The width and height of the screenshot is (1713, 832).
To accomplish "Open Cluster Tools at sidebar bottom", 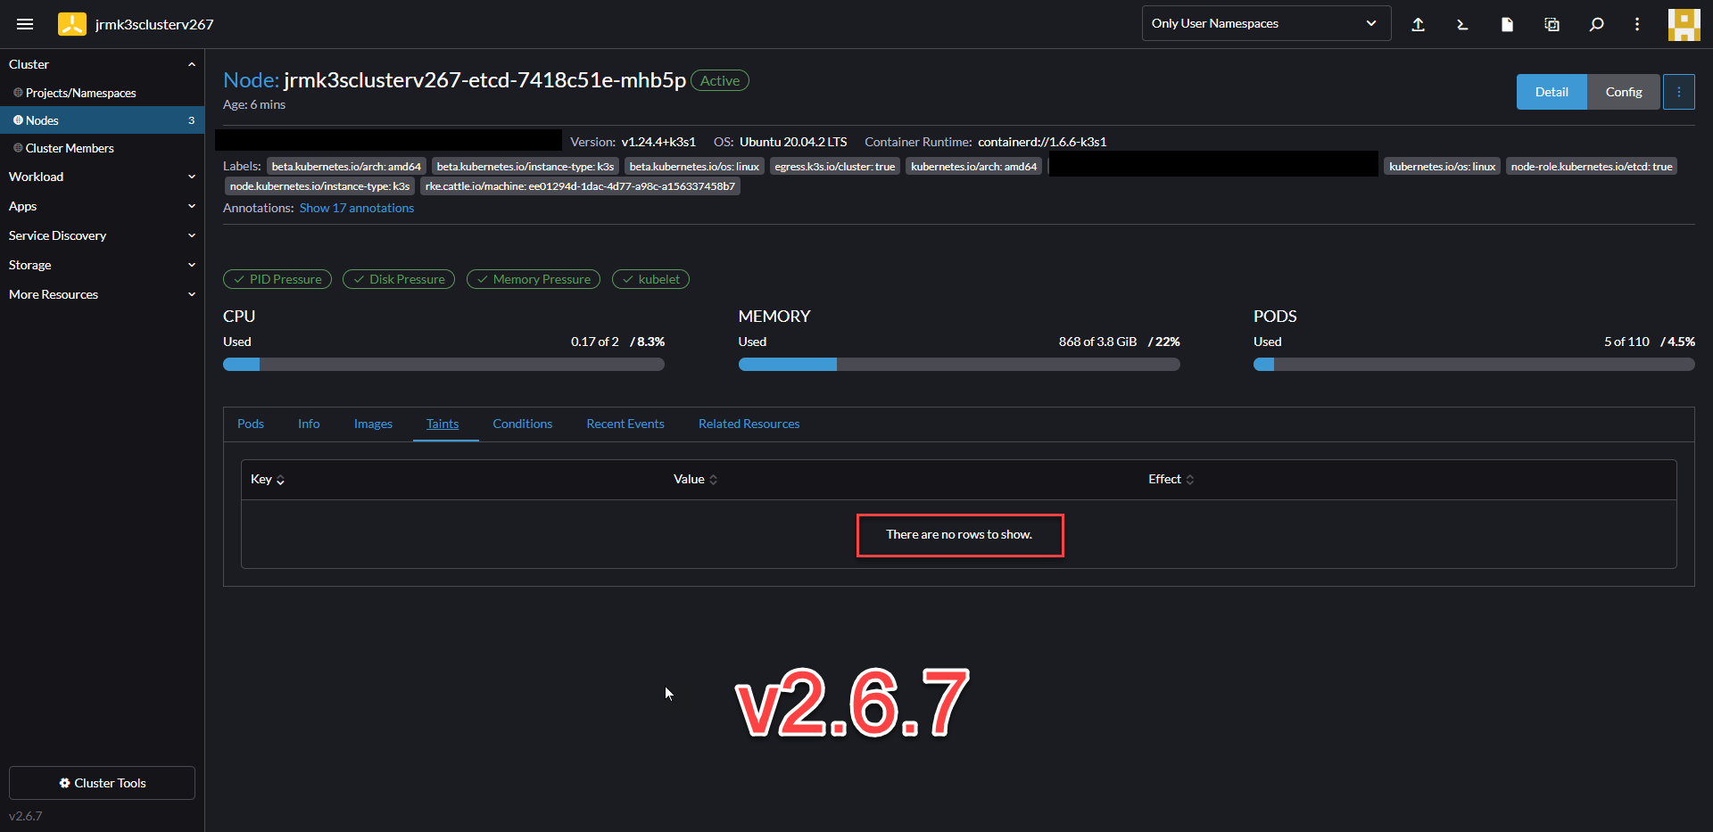I will coord(101,783).
